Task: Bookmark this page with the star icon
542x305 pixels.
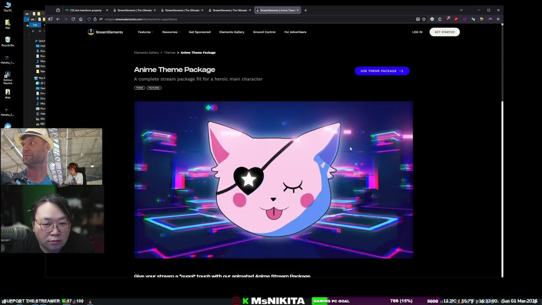Action: [x=424, y=19]
